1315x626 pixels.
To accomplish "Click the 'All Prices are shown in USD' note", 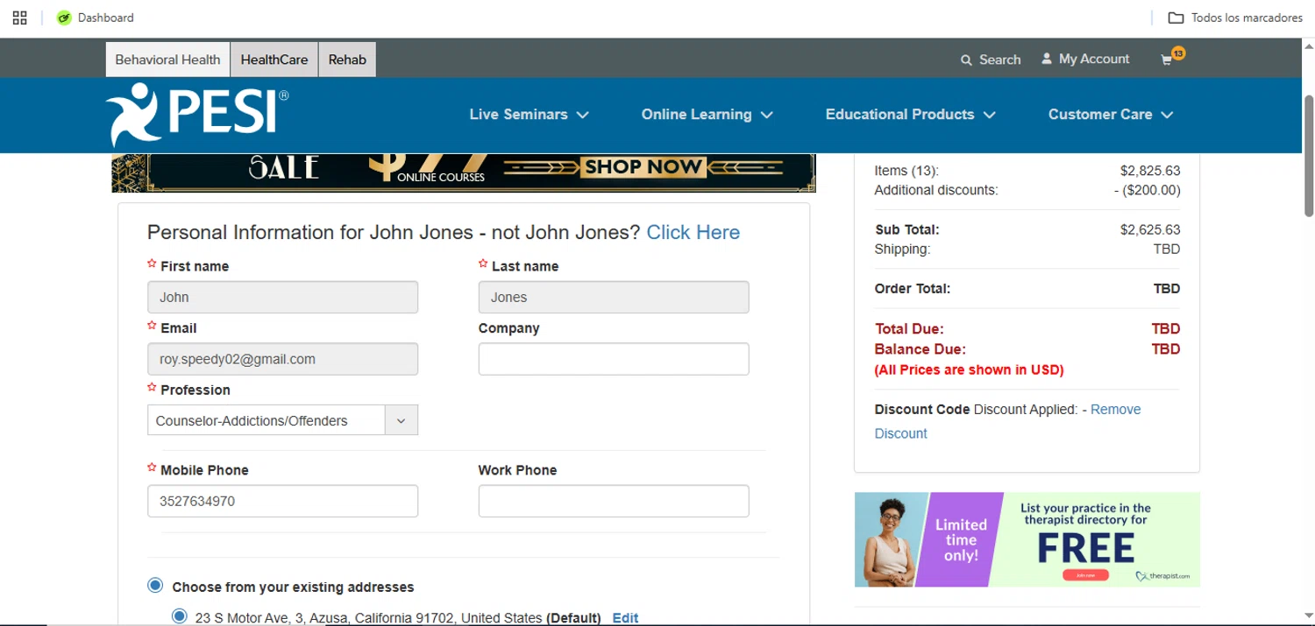I will click(x=969, y=369).
